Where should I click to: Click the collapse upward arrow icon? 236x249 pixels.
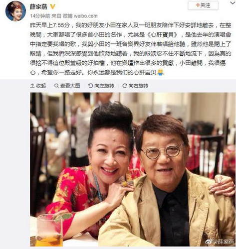tap(32, 86)
